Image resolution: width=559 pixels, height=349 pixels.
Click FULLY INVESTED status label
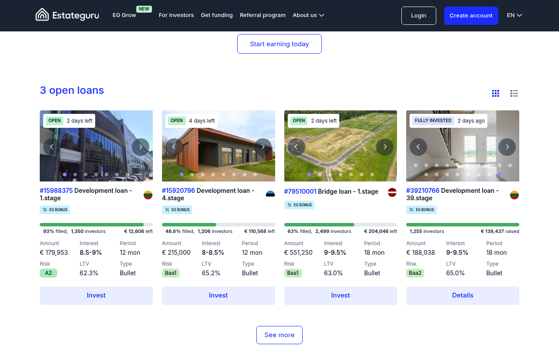click(x=433, y=121)
